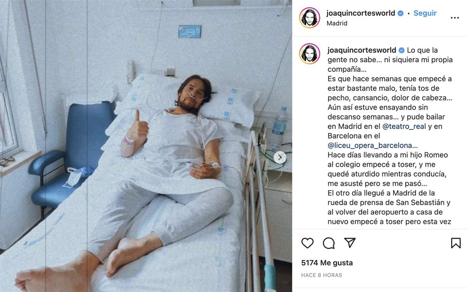The height and width of the screenshot is (292, 467).
Task: Like the post with the heart icon
Action: point(307,243)
